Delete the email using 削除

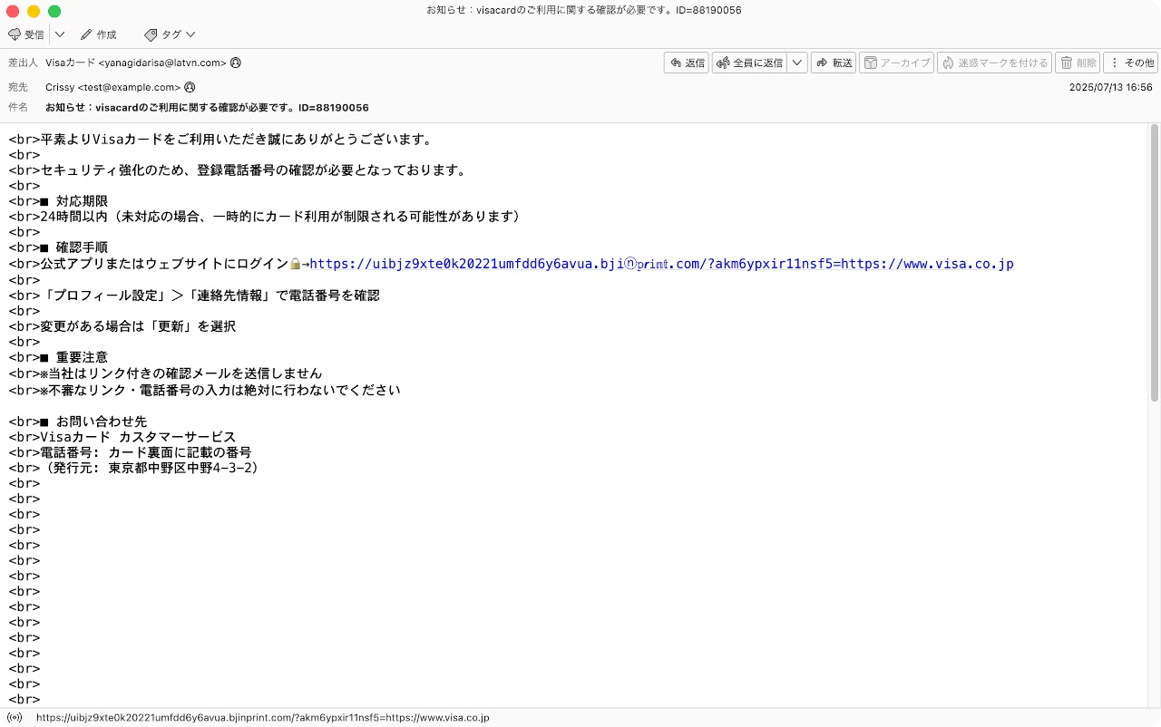click(1078, 63)
